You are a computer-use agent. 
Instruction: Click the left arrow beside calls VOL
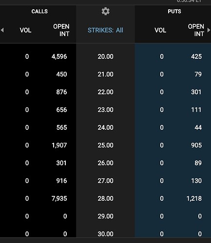click(2, 30)
